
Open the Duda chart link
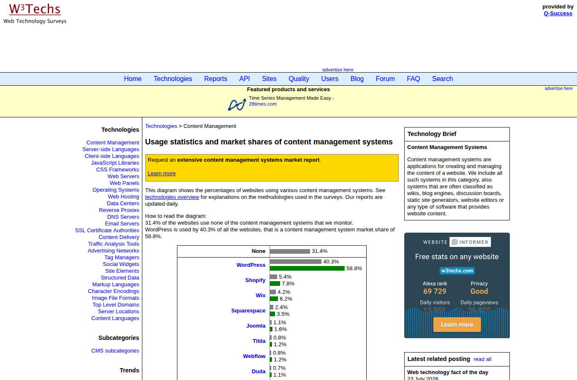pos(259,372)
